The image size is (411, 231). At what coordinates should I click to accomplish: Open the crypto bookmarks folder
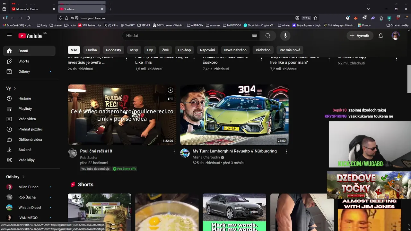[70, 25]
